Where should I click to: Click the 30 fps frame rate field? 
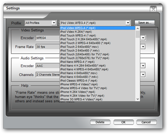click(48, 47)
